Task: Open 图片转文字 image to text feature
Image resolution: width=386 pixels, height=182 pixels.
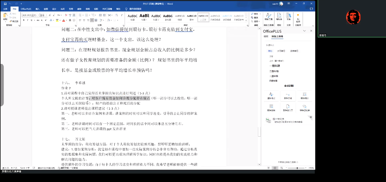Action: coord(288,120)
